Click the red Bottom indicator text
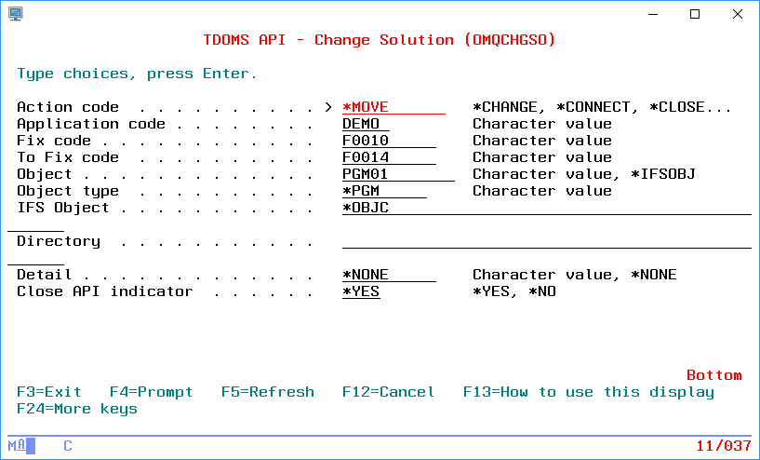The image size is (760, 460). click(713, 375)
